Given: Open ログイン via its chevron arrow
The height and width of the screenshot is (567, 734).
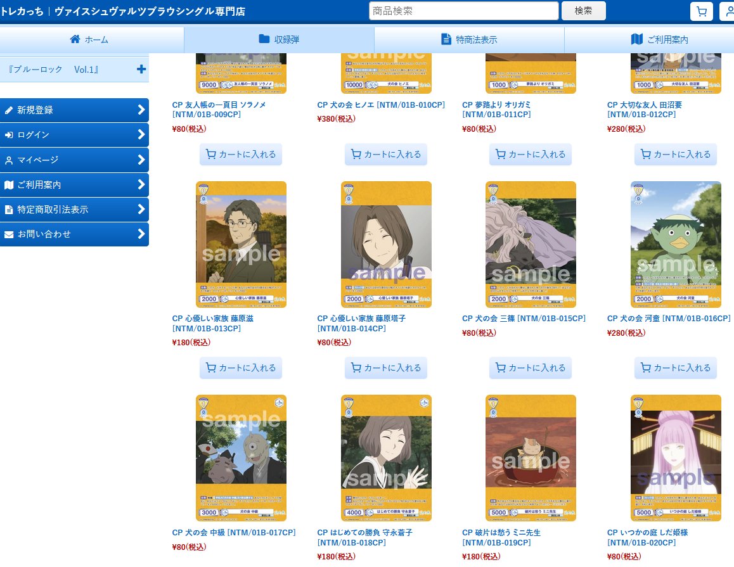Looking at the screenshot, I should [x=141, y=134].
